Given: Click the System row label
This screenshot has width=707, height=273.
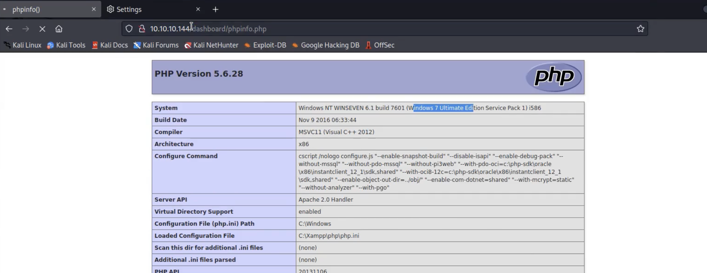Looking at the screenshot, I should point(166,108).
